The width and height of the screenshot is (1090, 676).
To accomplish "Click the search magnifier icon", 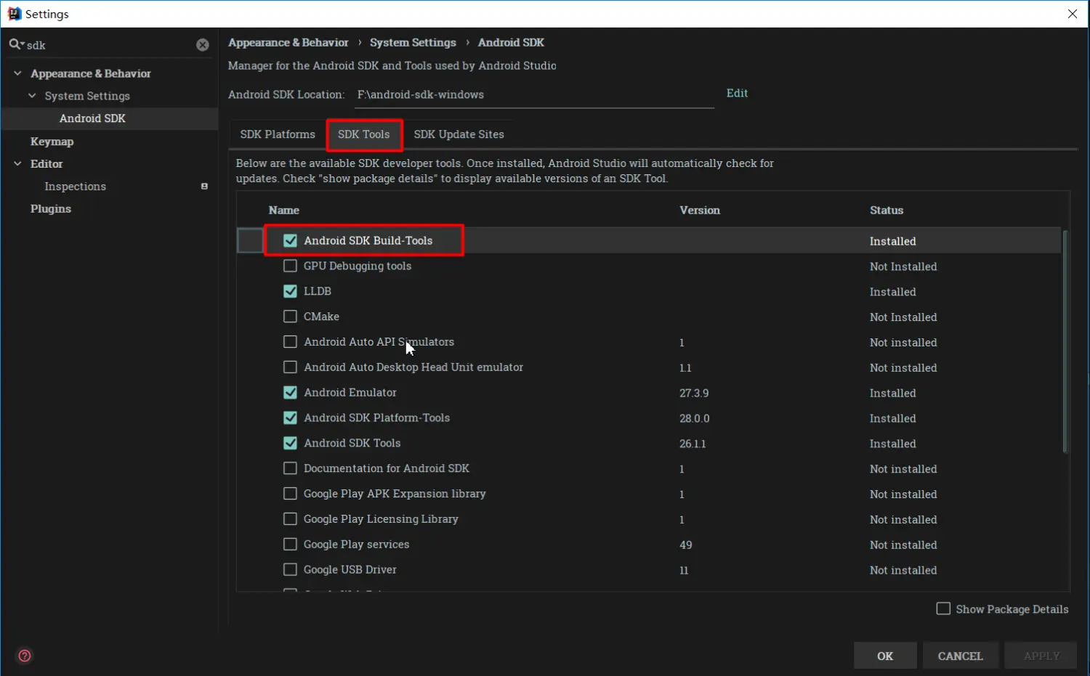I will pos(15,45).
